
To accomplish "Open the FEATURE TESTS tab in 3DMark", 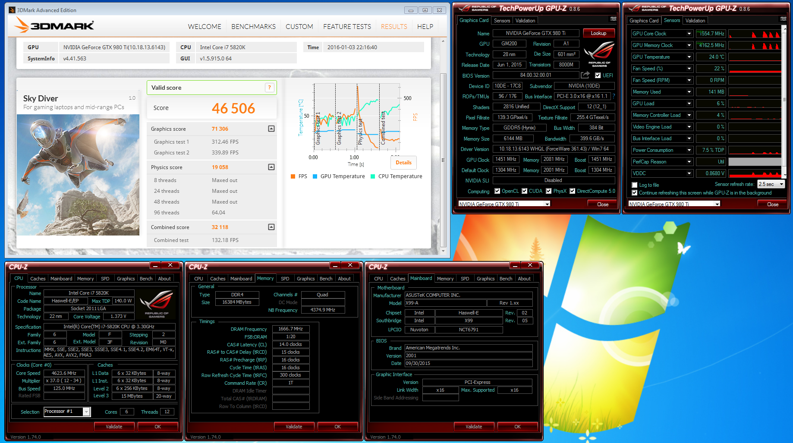I will pos(347,27).
